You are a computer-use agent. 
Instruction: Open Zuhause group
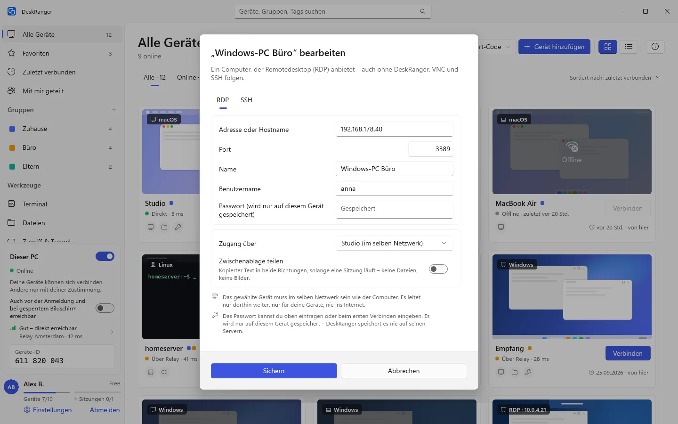click(x=61, y=129)
